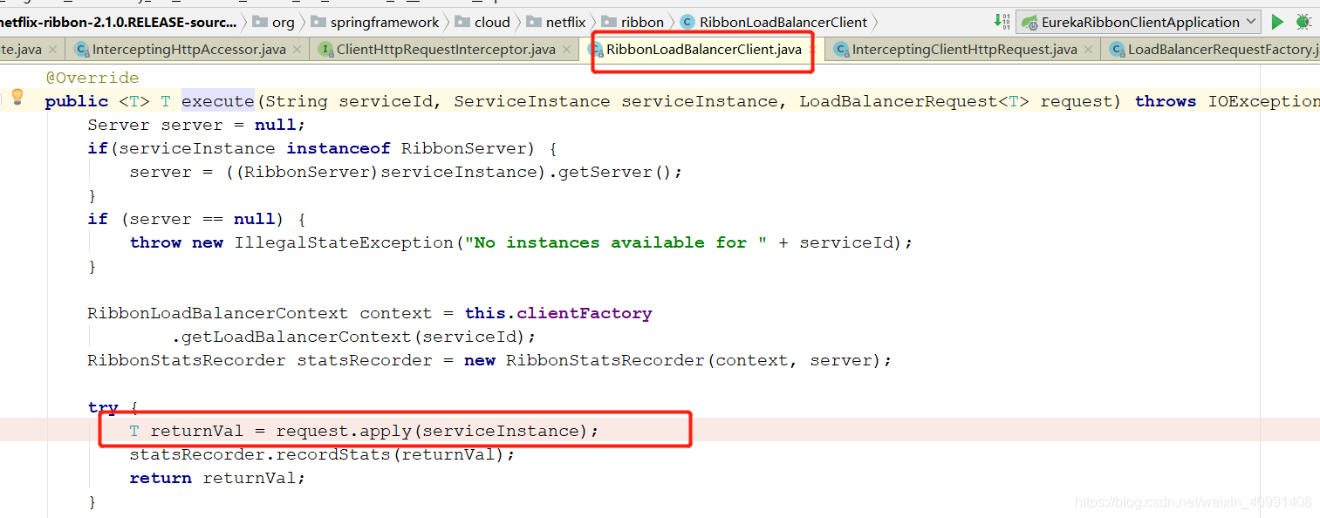Screen dimensions: 1320x518
Task: Click the lightbulb quick-fix icon in gutter
Action: 17,97
